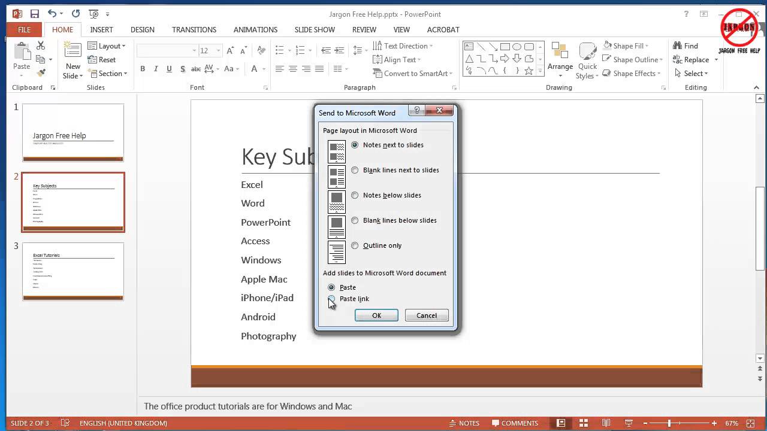Screen dimensions: 767x431
Task: Click the Normal view icon in status bar
Action: click(561, 423)
